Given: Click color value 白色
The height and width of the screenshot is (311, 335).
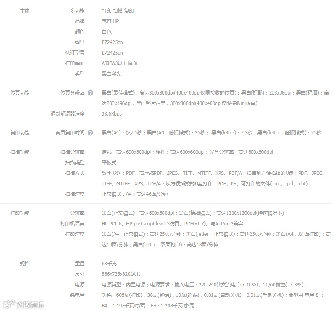Looking at the screenshot, I should tap(107, 32).
